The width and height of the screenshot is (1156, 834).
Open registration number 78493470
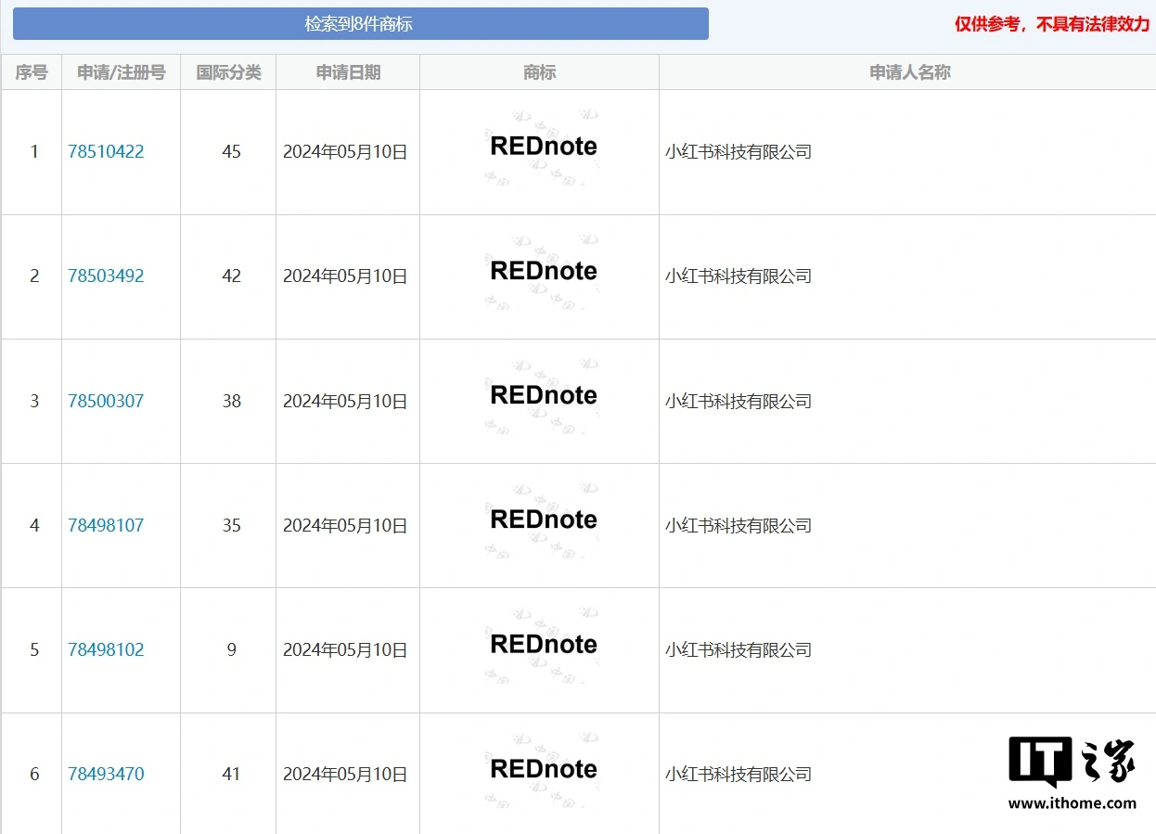[x=106, y=774]
